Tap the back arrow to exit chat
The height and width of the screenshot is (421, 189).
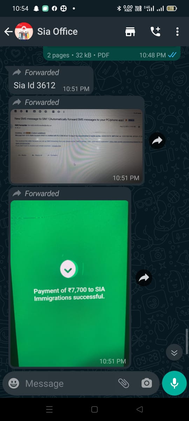point(8,32)
